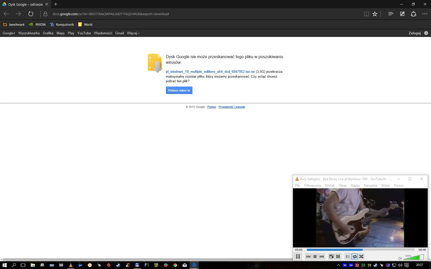Open the Napisy menu in VLC
The width and height of the screenshot is (431, 269).
[x=355, y=185]
